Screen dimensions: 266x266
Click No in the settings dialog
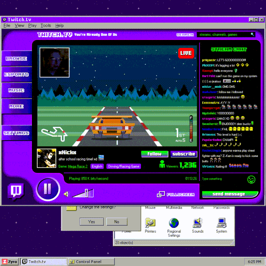coord(117,222)
